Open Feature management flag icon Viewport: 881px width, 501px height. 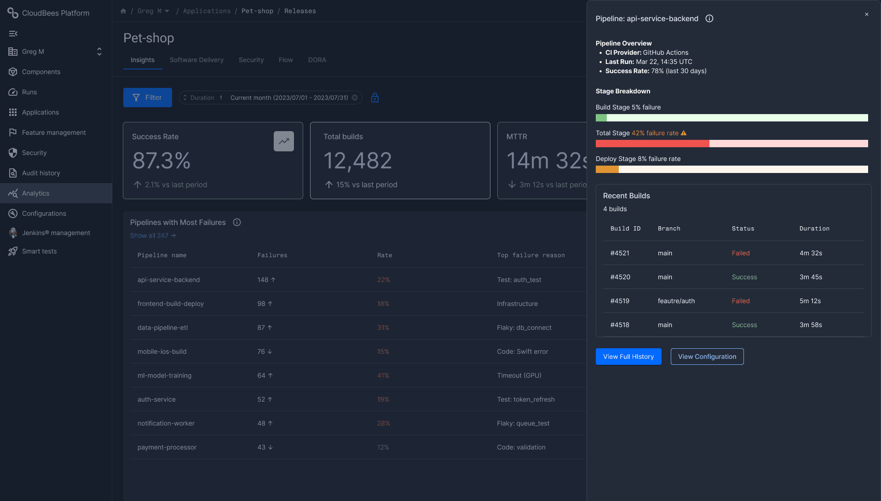(13, 132)
